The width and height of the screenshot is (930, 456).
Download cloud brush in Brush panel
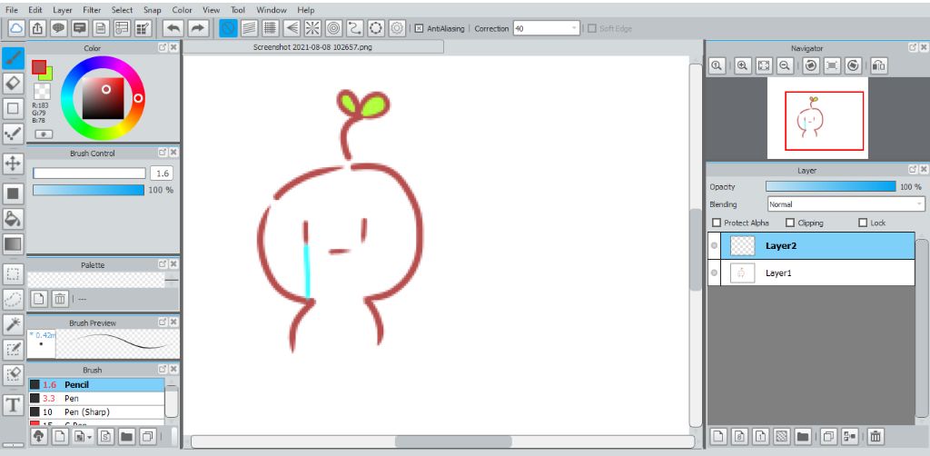tap(38, 437)
